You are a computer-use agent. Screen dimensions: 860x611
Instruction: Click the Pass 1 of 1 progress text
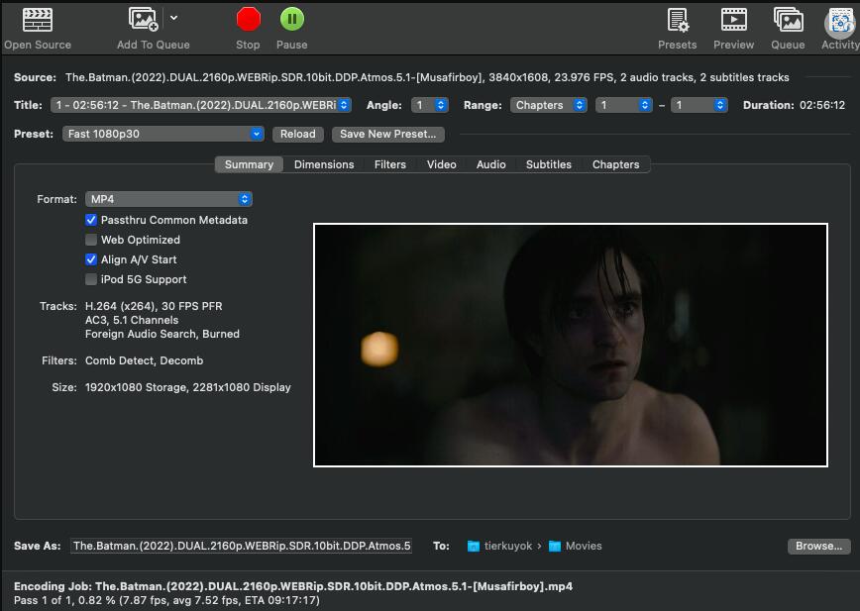[166, 600]
